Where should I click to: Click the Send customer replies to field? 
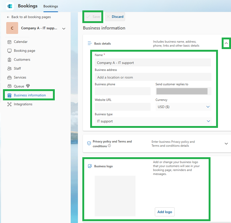click(x=183, y=91)
